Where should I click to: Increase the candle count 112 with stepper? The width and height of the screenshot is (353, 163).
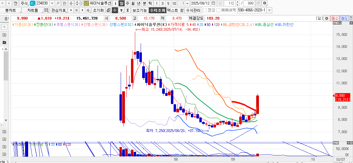coord(237,2)
